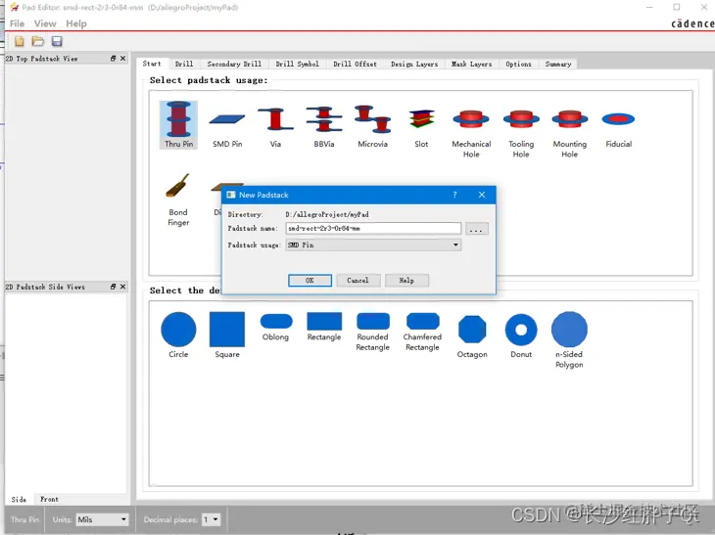Select the BBVia padstack type
This screenshot has height=535, width=715.
pos(324,125)
